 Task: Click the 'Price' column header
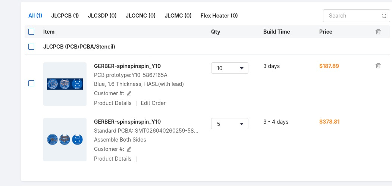pyautogui.click(x=326, y=32)
